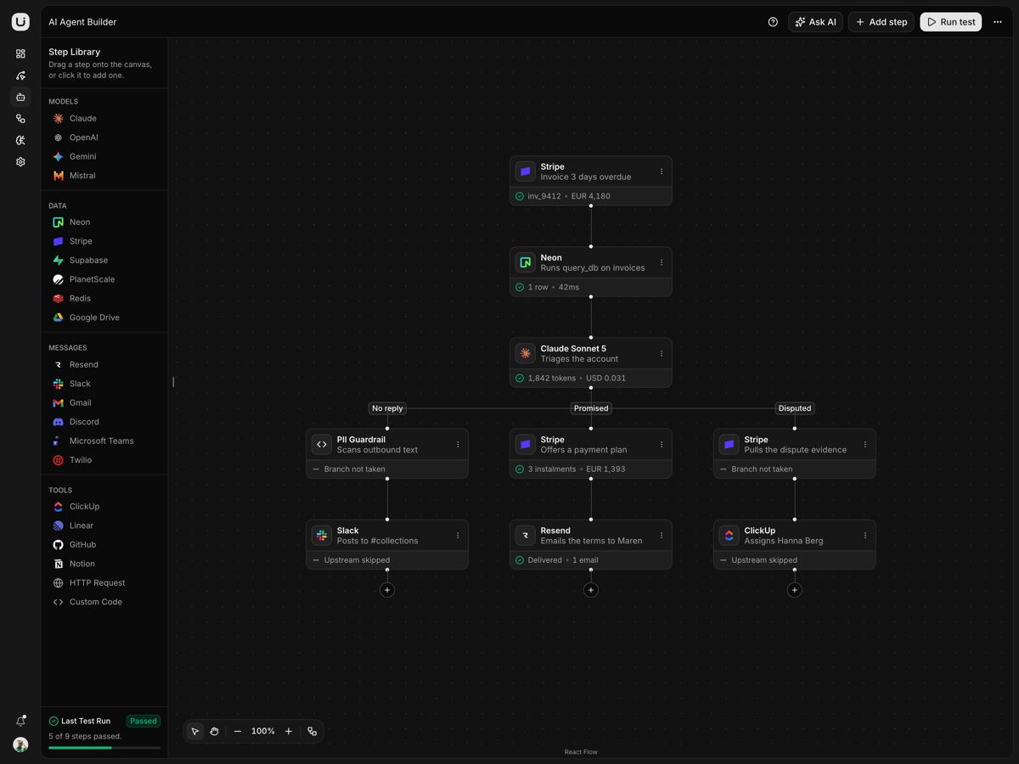
Task: Add Supabase from the Step Library
Action: point(104,261)
